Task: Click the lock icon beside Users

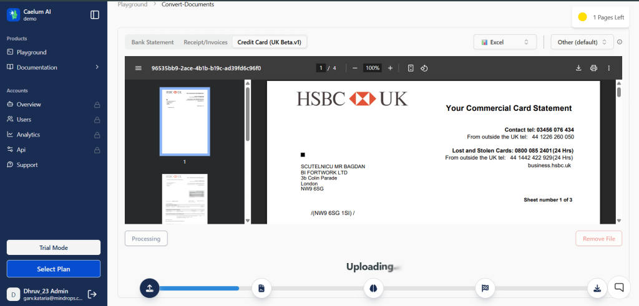Action: pyautogui.click(x=97, y=120)
